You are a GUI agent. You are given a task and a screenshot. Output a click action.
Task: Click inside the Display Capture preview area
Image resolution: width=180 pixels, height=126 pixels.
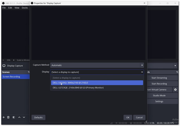point(88,33)
